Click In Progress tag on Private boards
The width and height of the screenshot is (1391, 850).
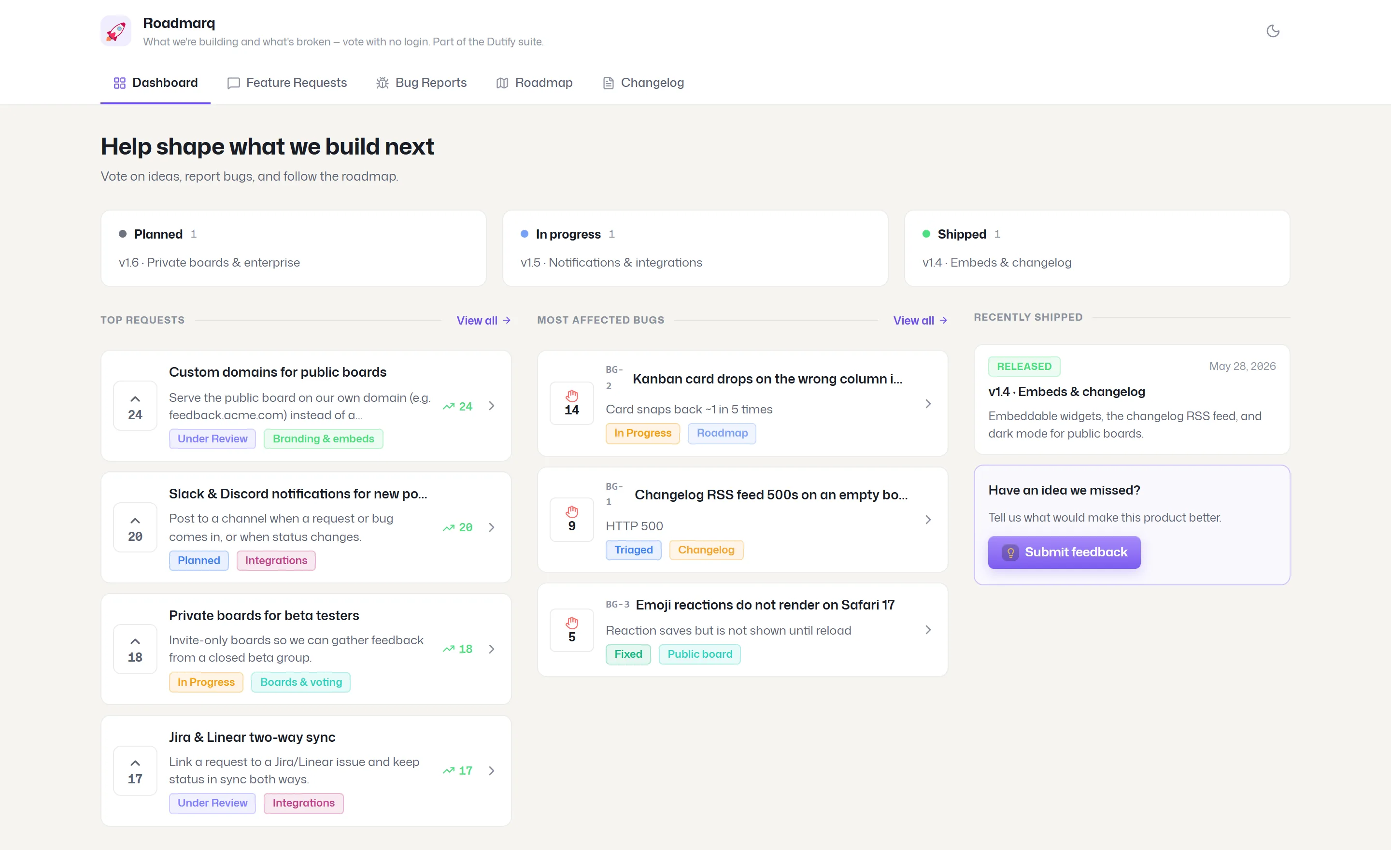point(206,682)
